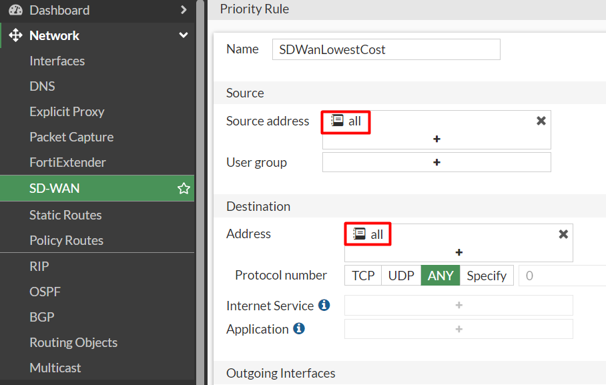The height and width of the screenshot is (385, 606).
Task: Select the Specify protocol option
Action: [487, 276]
